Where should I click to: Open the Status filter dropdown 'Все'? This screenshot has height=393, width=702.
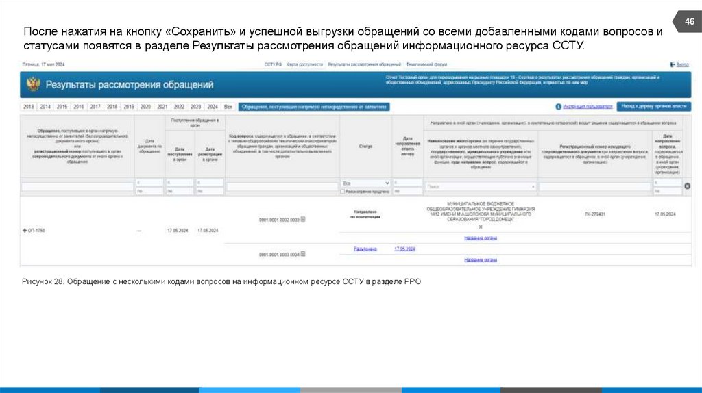click(x=365, y=183)
